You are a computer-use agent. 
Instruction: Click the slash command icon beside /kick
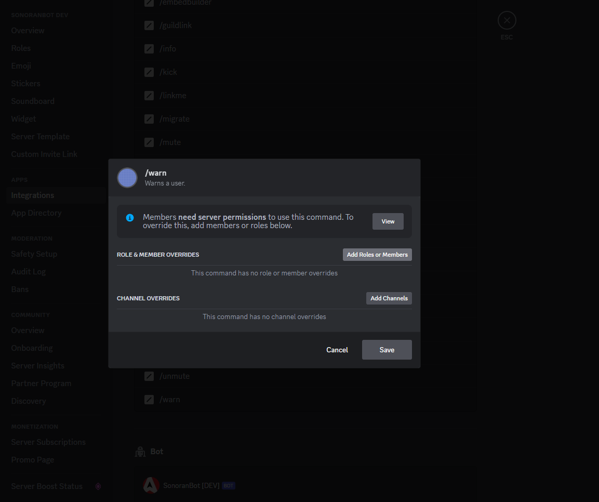click(x=149, y=72)
